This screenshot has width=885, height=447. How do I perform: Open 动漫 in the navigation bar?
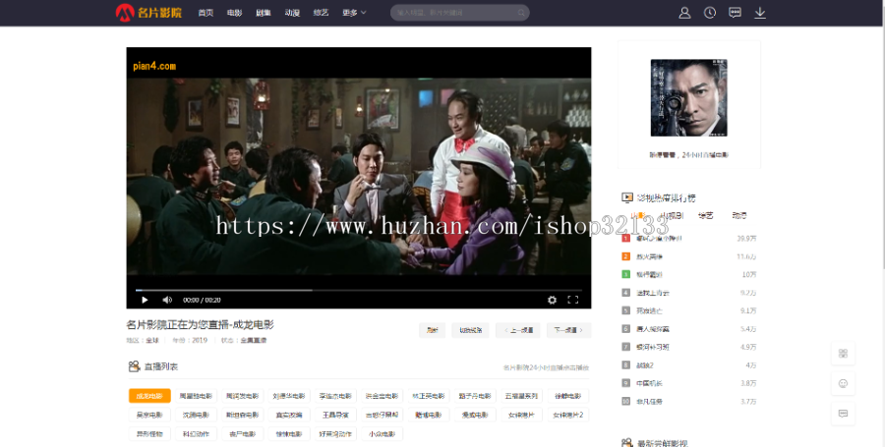[x=292, y=13]
